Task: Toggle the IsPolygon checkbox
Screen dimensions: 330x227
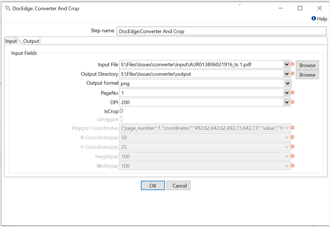Action: [122, 119]
